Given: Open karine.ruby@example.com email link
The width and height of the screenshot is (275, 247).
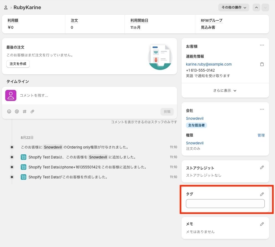Looking at the screenshot, I should point(209,64).
